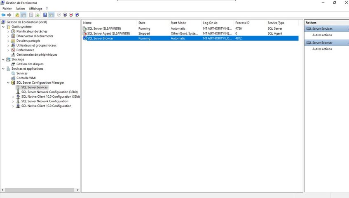The height and width of the screenshot is (198, 349).
Task: Open the Affichage menu
Action: (35, 9)
